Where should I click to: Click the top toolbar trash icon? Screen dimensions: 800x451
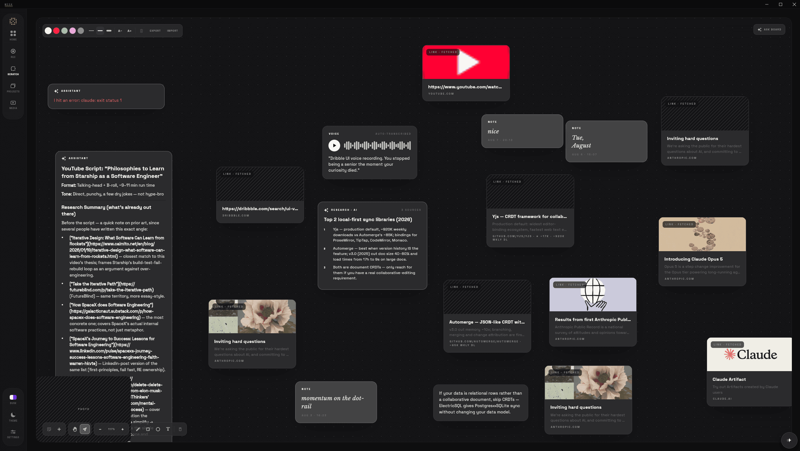tap(141, 31)
